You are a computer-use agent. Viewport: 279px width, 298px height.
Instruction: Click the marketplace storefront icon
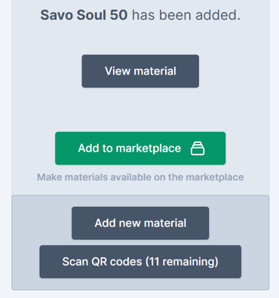coord(198,149)
